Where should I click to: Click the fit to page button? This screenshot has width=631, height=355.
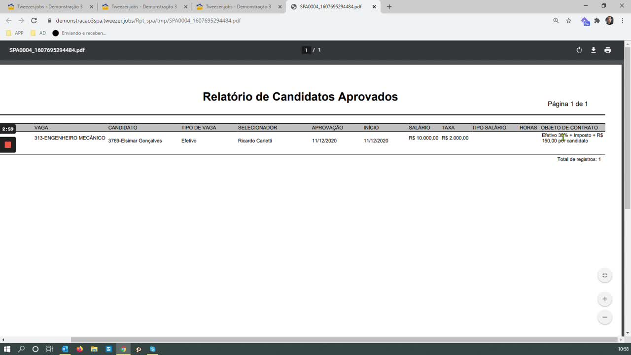[605, 276]
